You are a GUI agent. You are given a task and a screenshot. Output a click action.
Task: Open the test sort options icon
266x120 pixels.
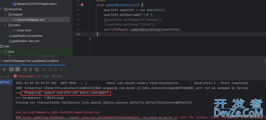pos(25,69)
